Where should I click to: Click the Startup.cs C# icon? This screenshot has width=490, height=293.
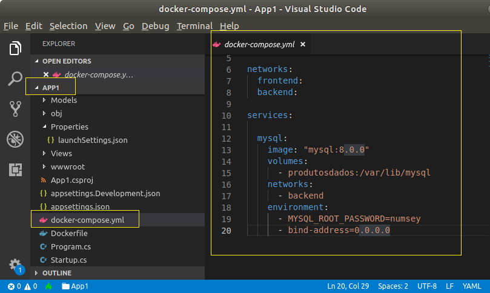(44, 260)
